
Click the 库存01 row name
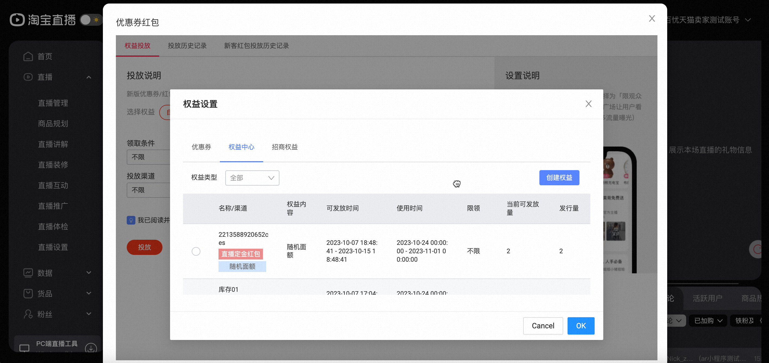click(x=228, y=290)
